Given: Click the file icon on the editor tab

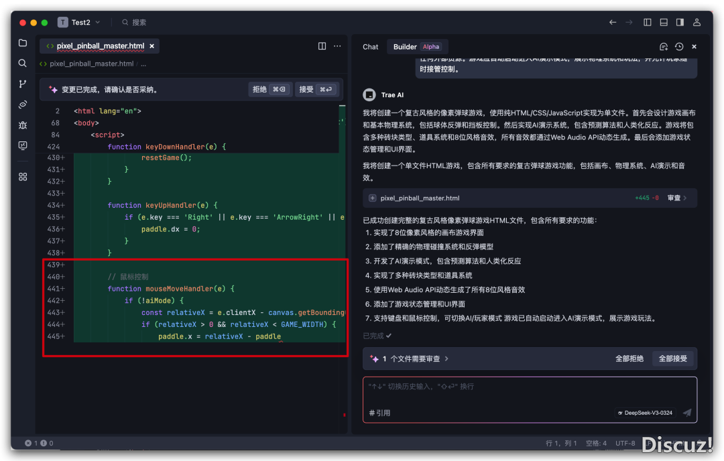Looking at the screenshot, I should click(50, 46).
